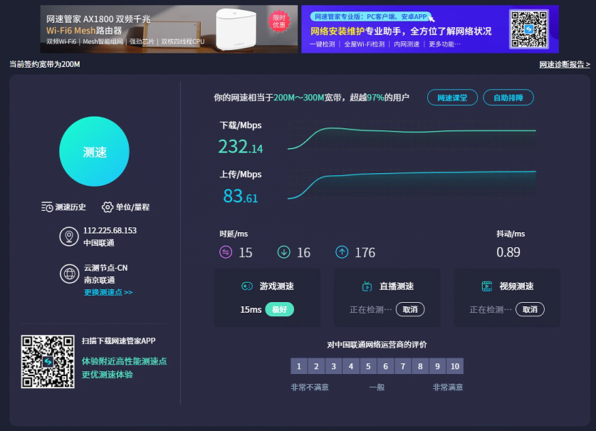
Task: Click 当前签约宽带为200M text
Action: coord(44,64)
